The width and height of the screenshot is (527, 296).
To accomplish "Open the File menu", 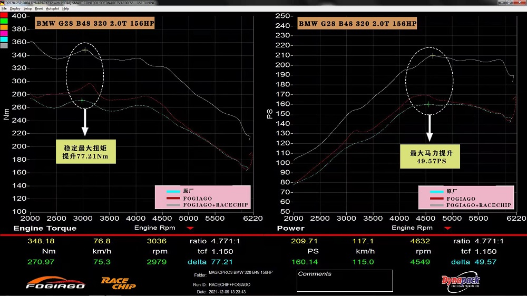I will 4,9.
